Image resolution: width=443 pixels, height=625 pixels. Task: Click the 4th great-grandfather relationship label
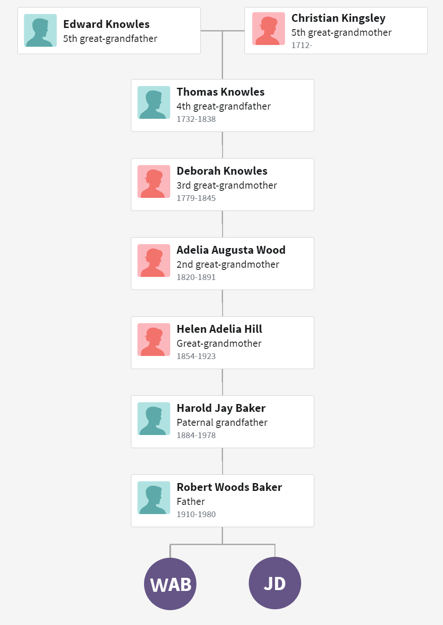point(223,106)
